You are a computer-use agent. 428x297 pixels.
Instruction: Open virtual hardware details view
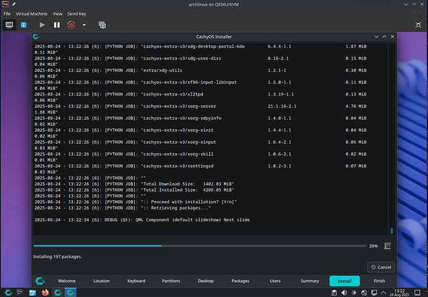click(x=24, y=25)
